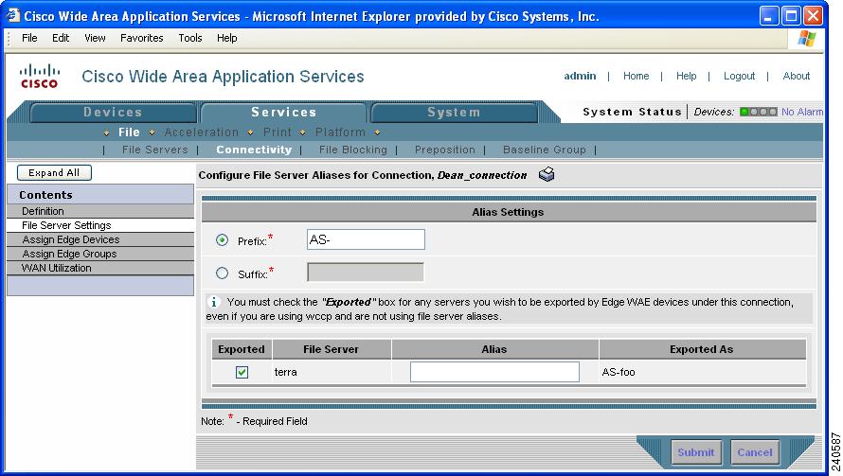The height and width of the screenshot is (476, 843).
Task: Click the Exported column header
Action: (242, 349)
